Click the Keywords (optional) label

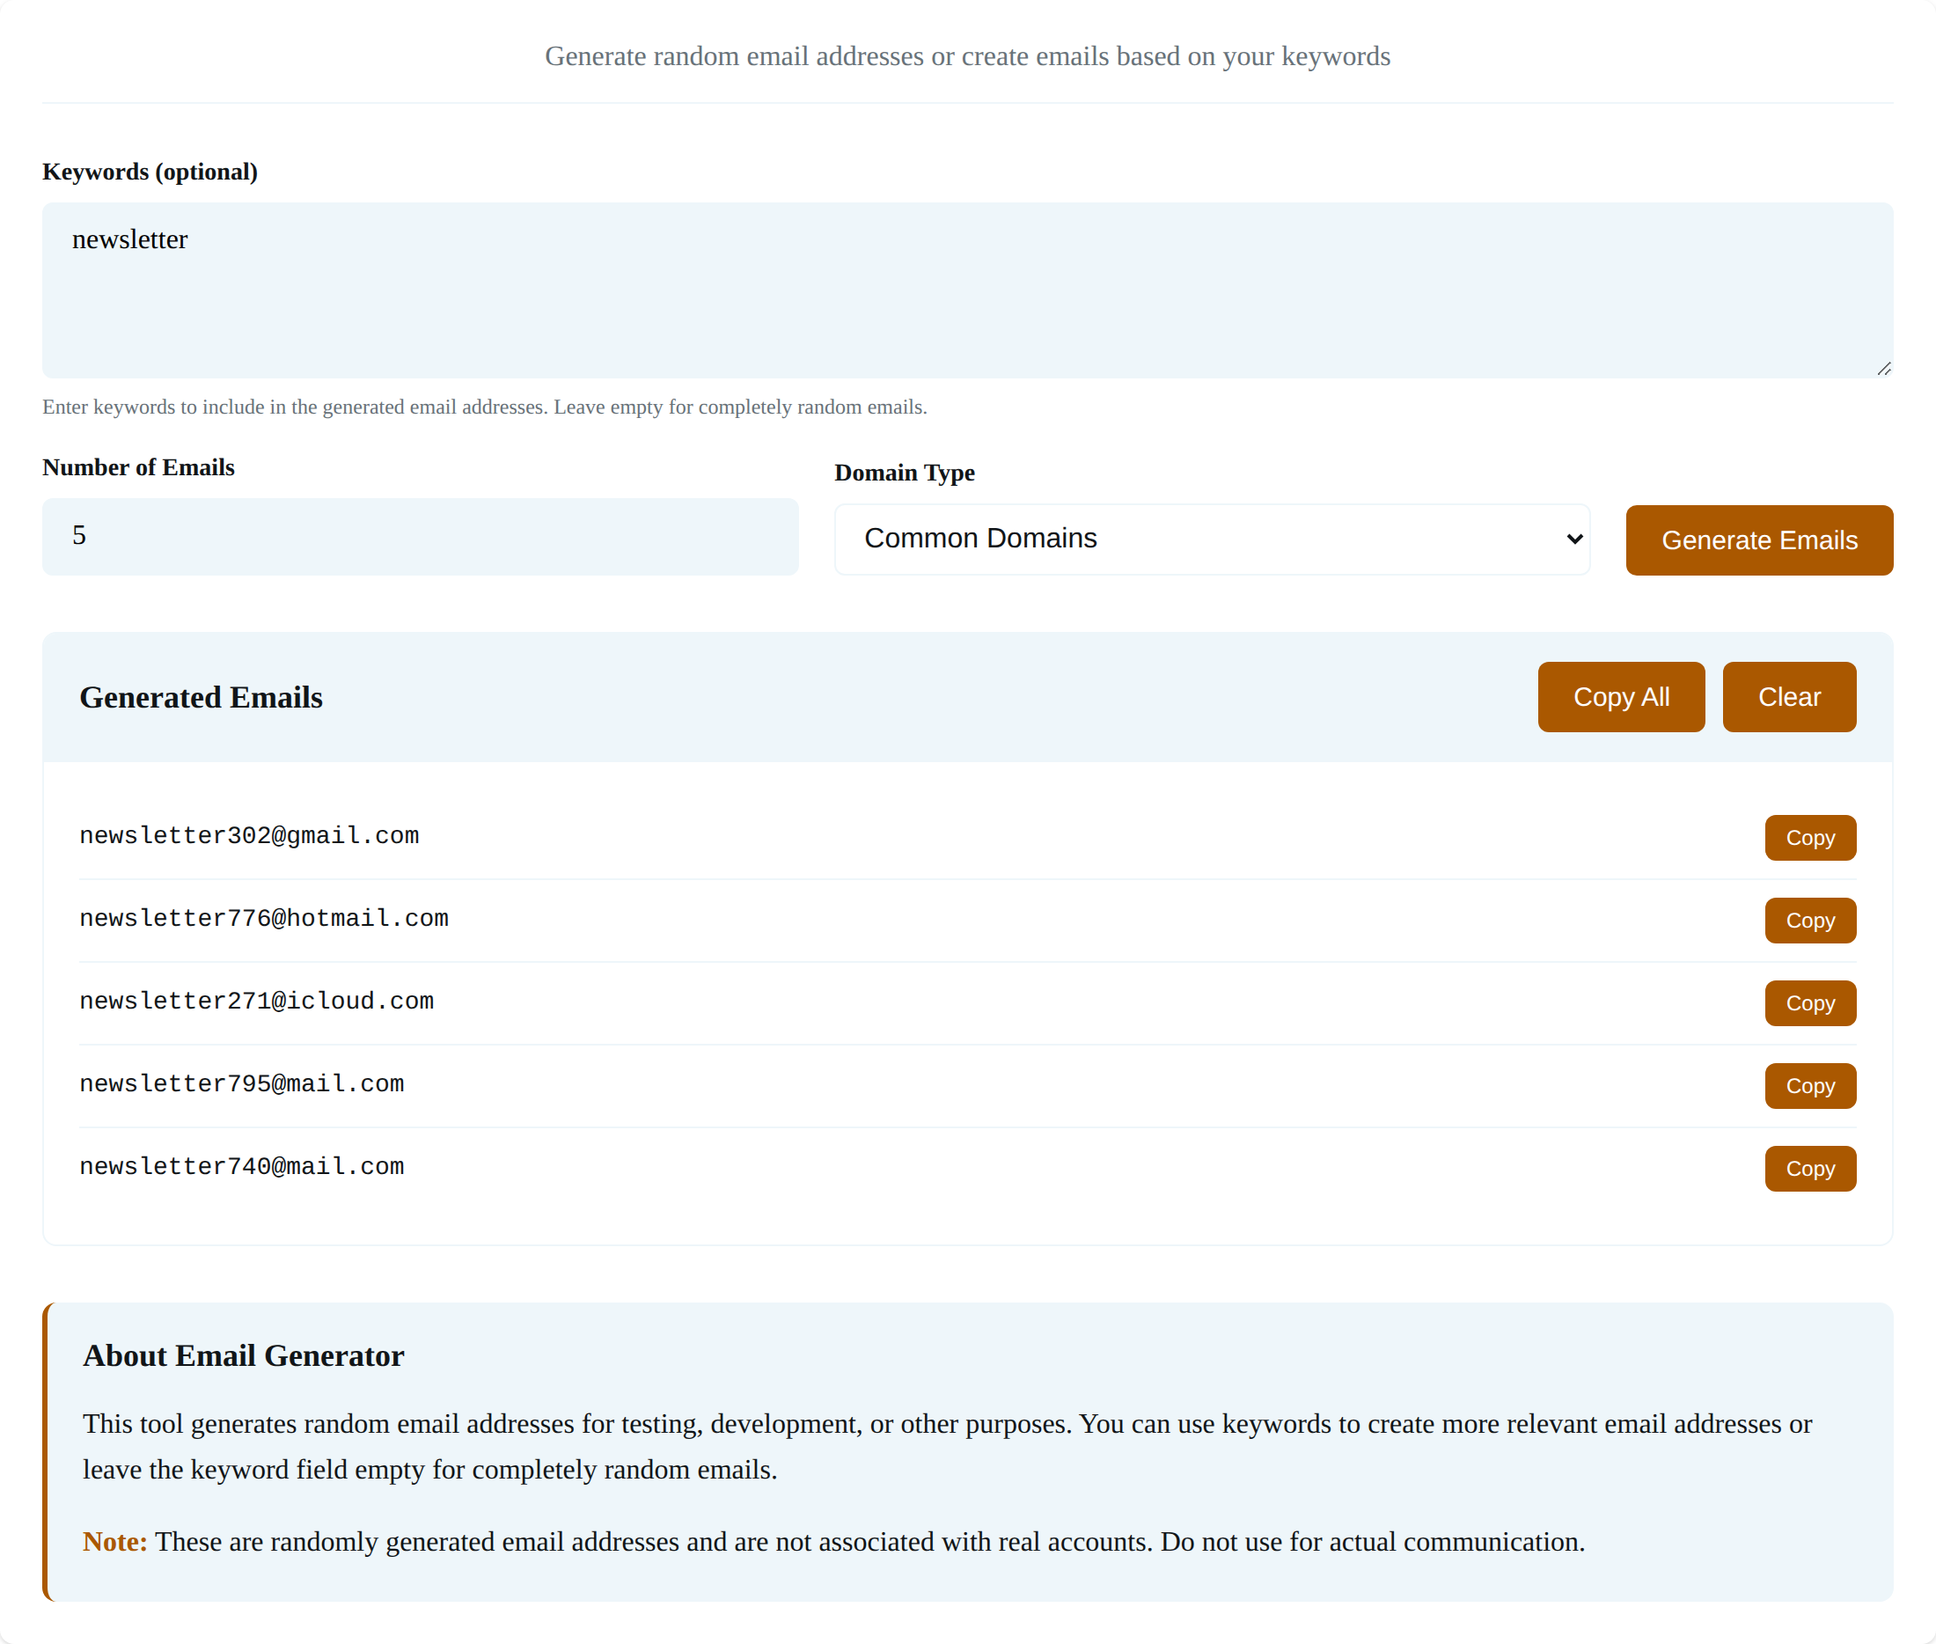pyautogui.click(x=150, y=172)
